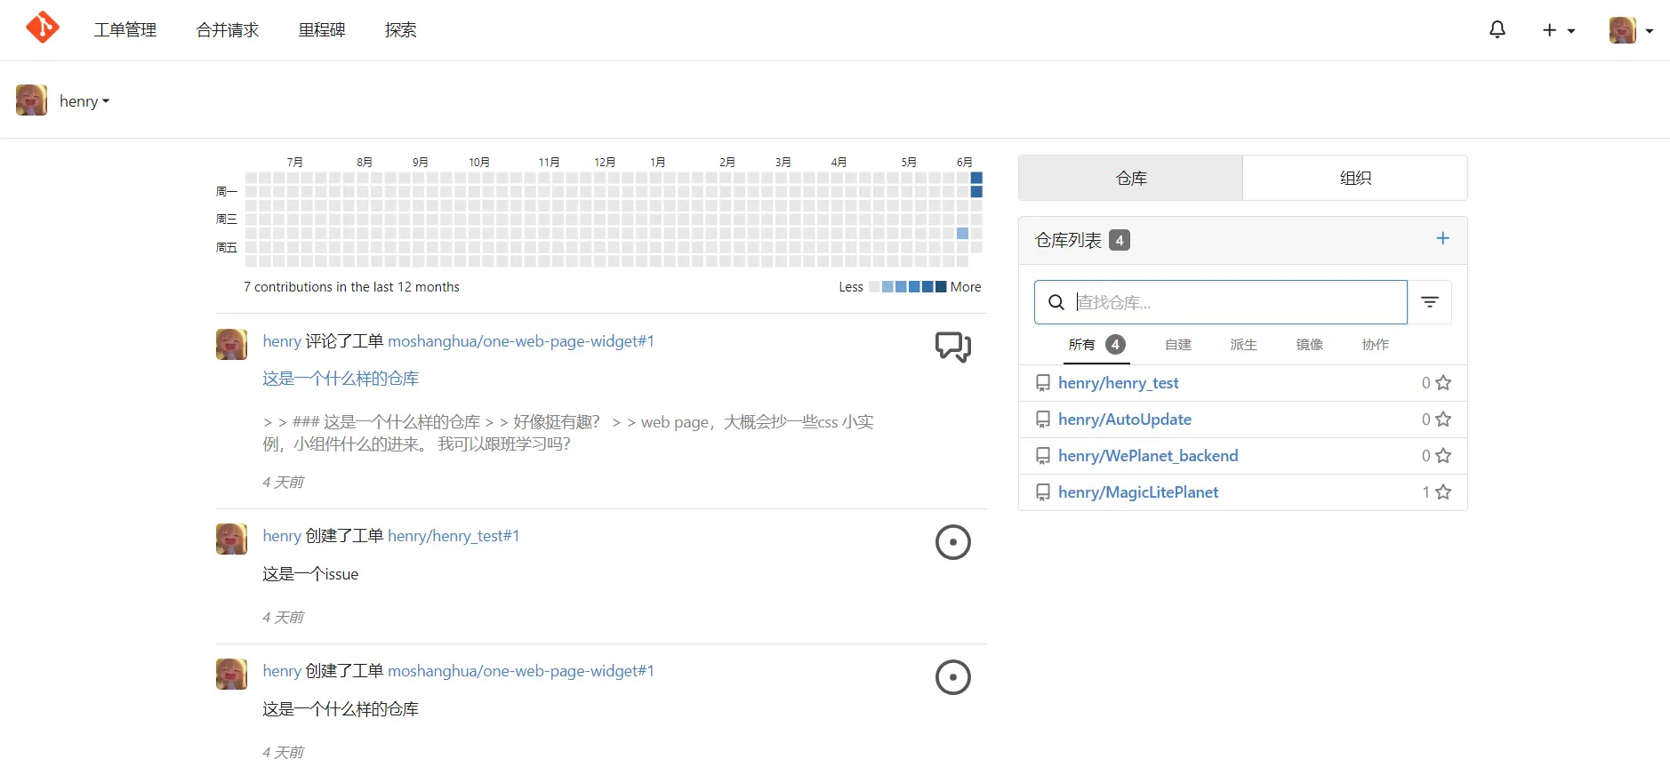The height and width of the screenshot is (775, 1670).
Task: Click the repo icon beside henry/MagicLitePlanet
Action: coord(1043,492)
